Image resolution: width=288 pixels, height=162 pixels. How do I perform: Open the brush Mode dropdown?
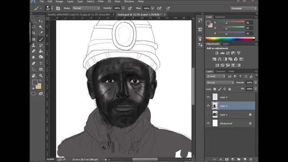pyautogui.click(x=86, y=8)
